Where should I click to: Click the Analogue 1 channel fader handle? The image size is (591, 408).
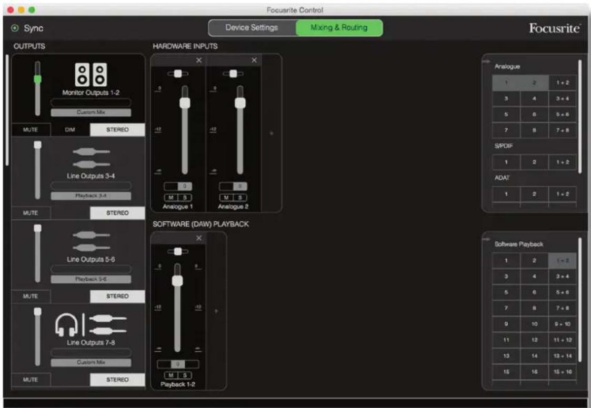click(185, 103)
